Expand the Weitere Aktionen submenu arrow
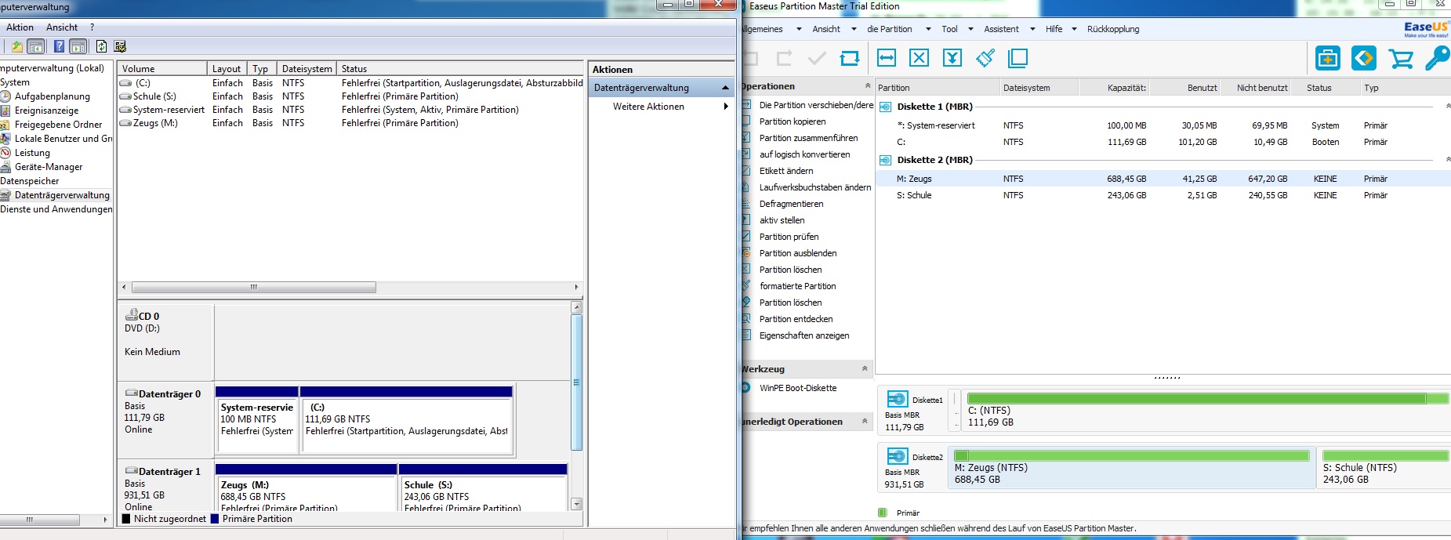Image resolution: width=1451 pixels, height=540 pixels. tap(726, 107)
